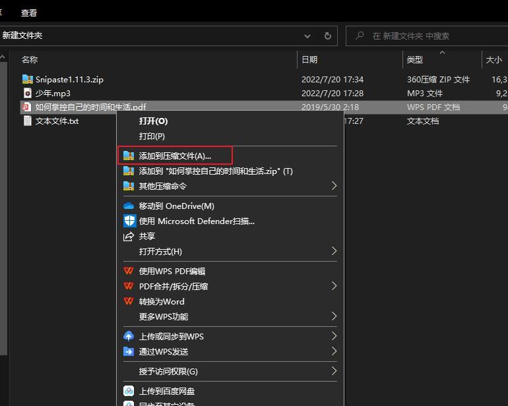Expand the PDF合并/拆分/压缩 submenu
508x406 pixels.
pyautogui.click(x=334, y=286)
